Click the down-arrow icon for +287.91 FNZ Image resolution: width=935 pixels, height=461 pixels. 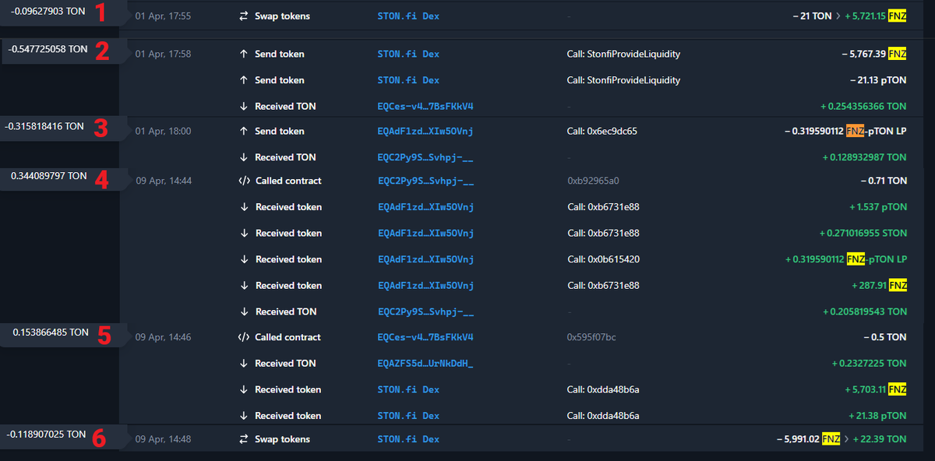click(245, 286)
